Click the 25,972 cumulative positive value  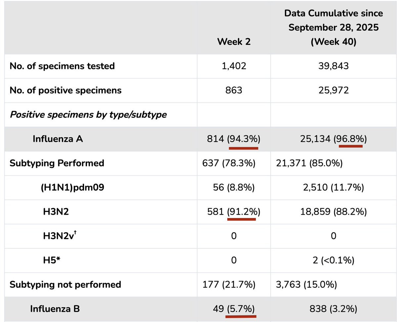click(x=333, y=90)
